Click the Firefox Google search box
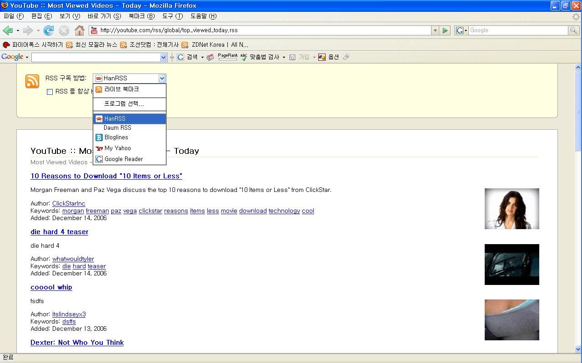The height and width of the screenshot is (363, 582). point(518,30)
